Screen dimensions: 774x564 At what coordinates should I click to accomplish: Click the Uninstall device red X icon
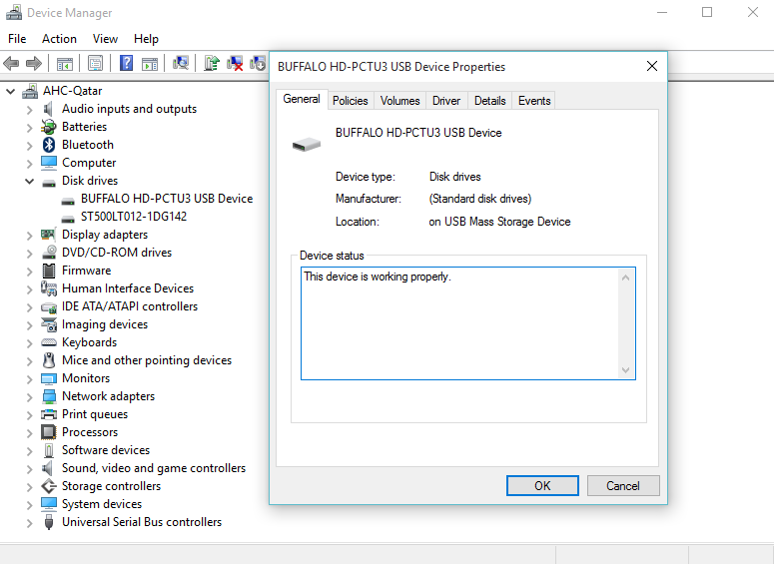tap(235, 63)
